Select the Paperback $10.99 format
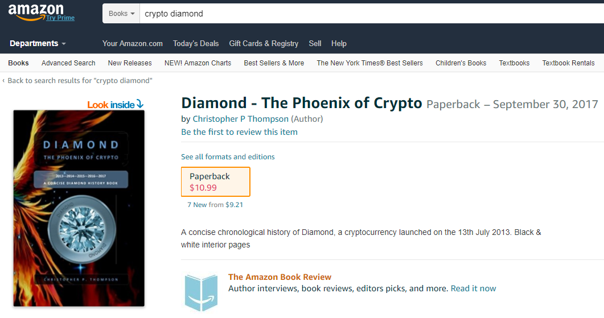This screenshot has height=318, width=604. 216,181
